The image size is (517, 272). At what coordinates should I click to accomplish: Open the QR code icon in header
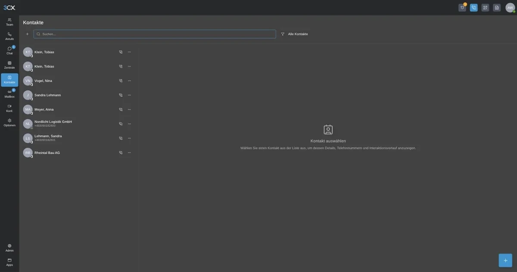pos(485,7)
